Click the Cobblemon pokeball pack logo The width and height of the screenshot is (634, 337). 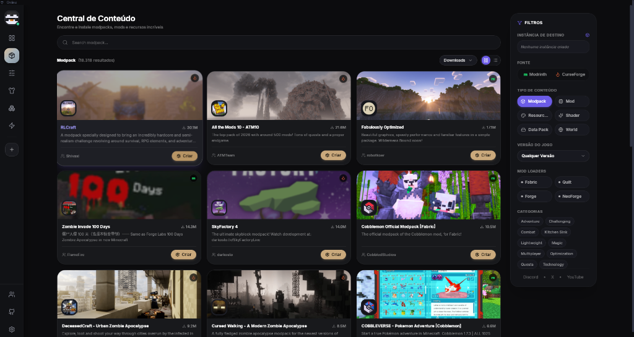click(x=369, y=208)
